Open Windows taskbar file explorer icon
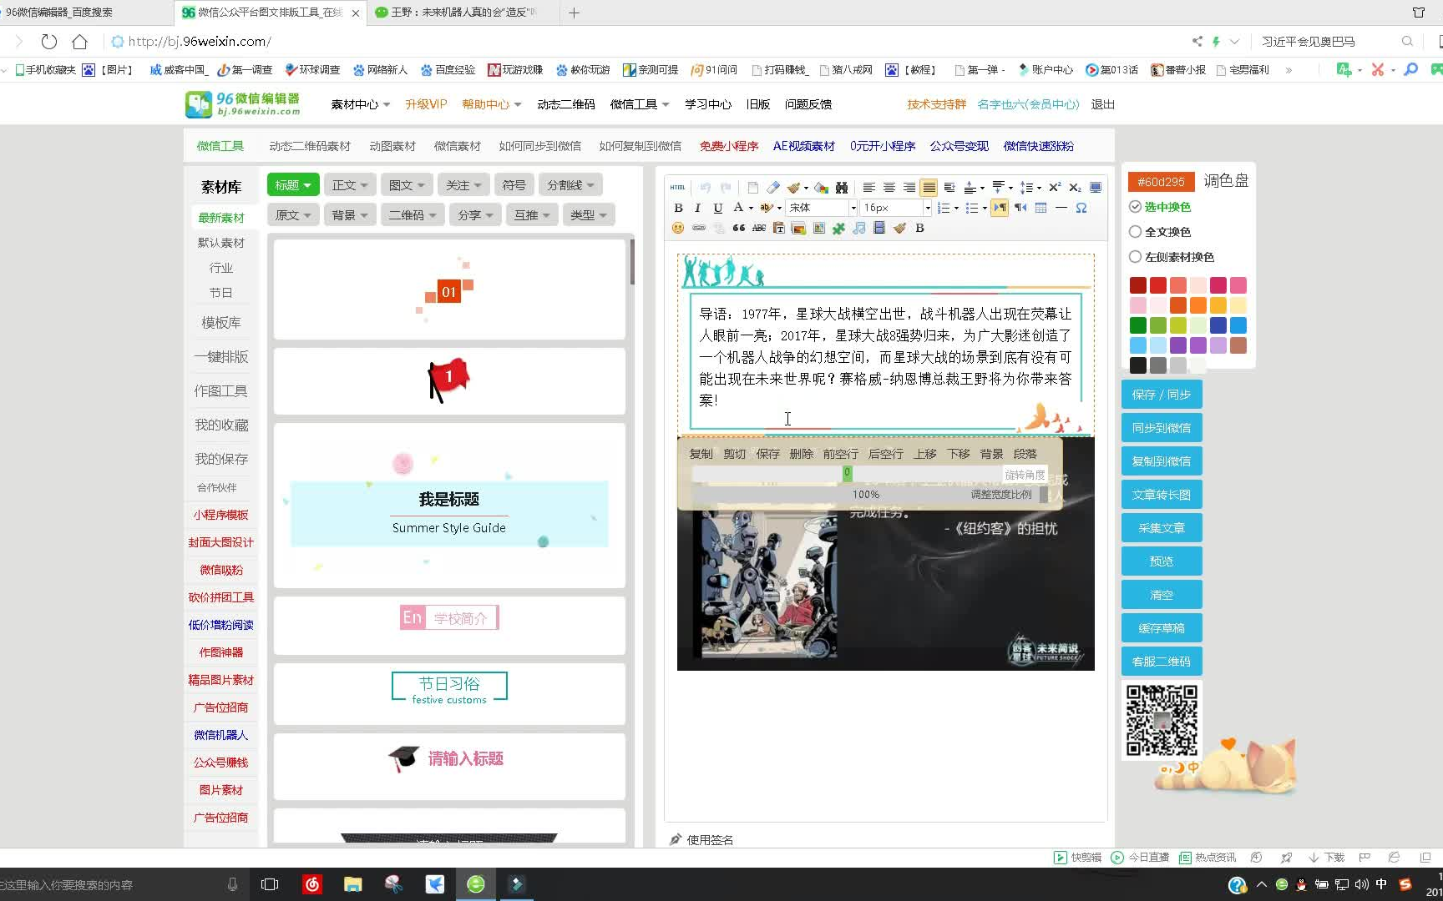 [x=352, y=884]
